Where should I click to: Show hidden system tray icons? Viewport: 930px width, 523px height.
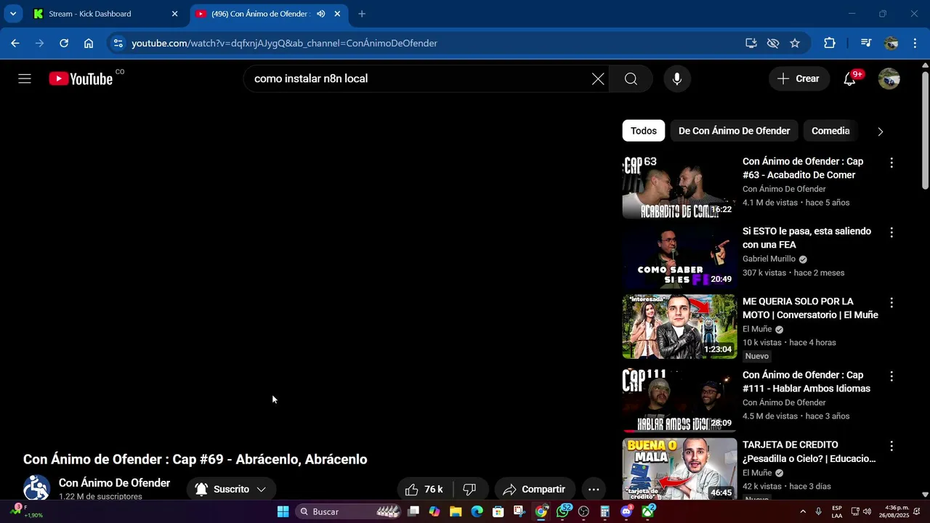point(803,511)
